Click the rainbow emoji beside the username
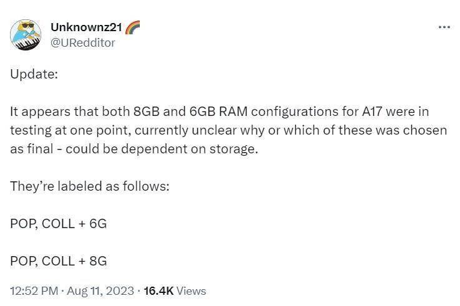Image resolution: width=460 pixels, height=306 pixels. pos(133,27)
